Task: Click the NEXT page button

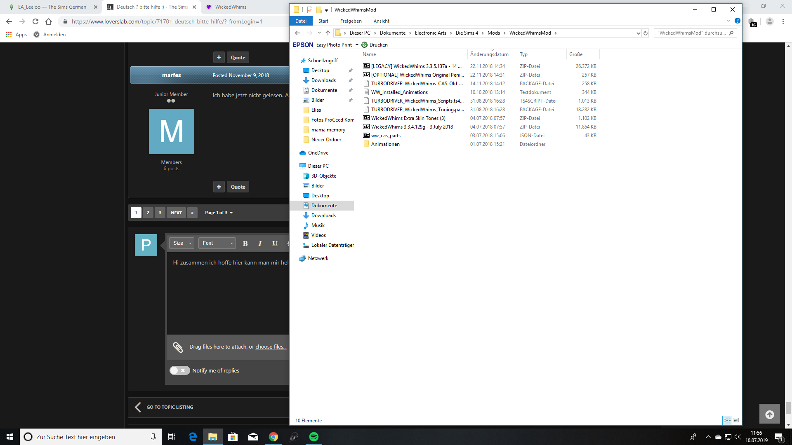Action: tap(176, 213)
